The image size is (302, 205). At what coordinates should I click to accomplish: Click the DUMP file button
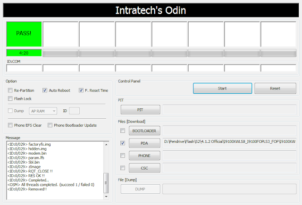tap(141, 189)
